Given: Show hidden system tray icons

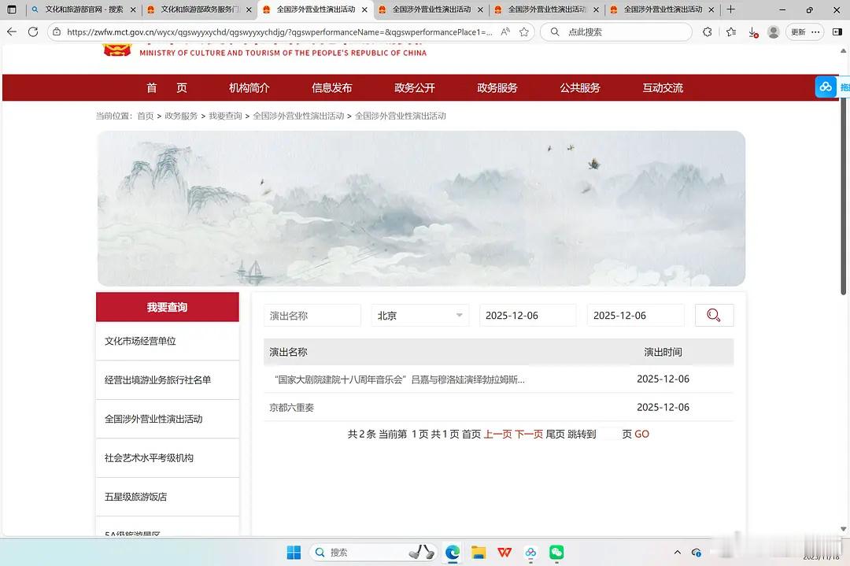Looking at the screenshot, I should [x=677, y=553].
